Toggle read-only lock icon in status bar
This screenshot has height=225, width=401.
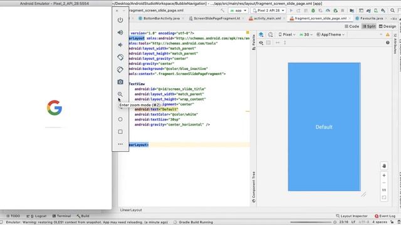point(392,222)
